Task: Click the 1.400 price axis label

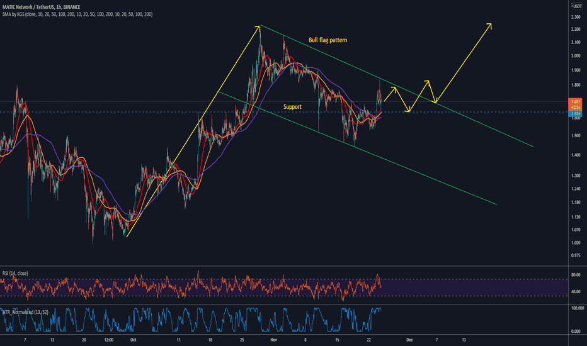Action: [x=576, y=155]
